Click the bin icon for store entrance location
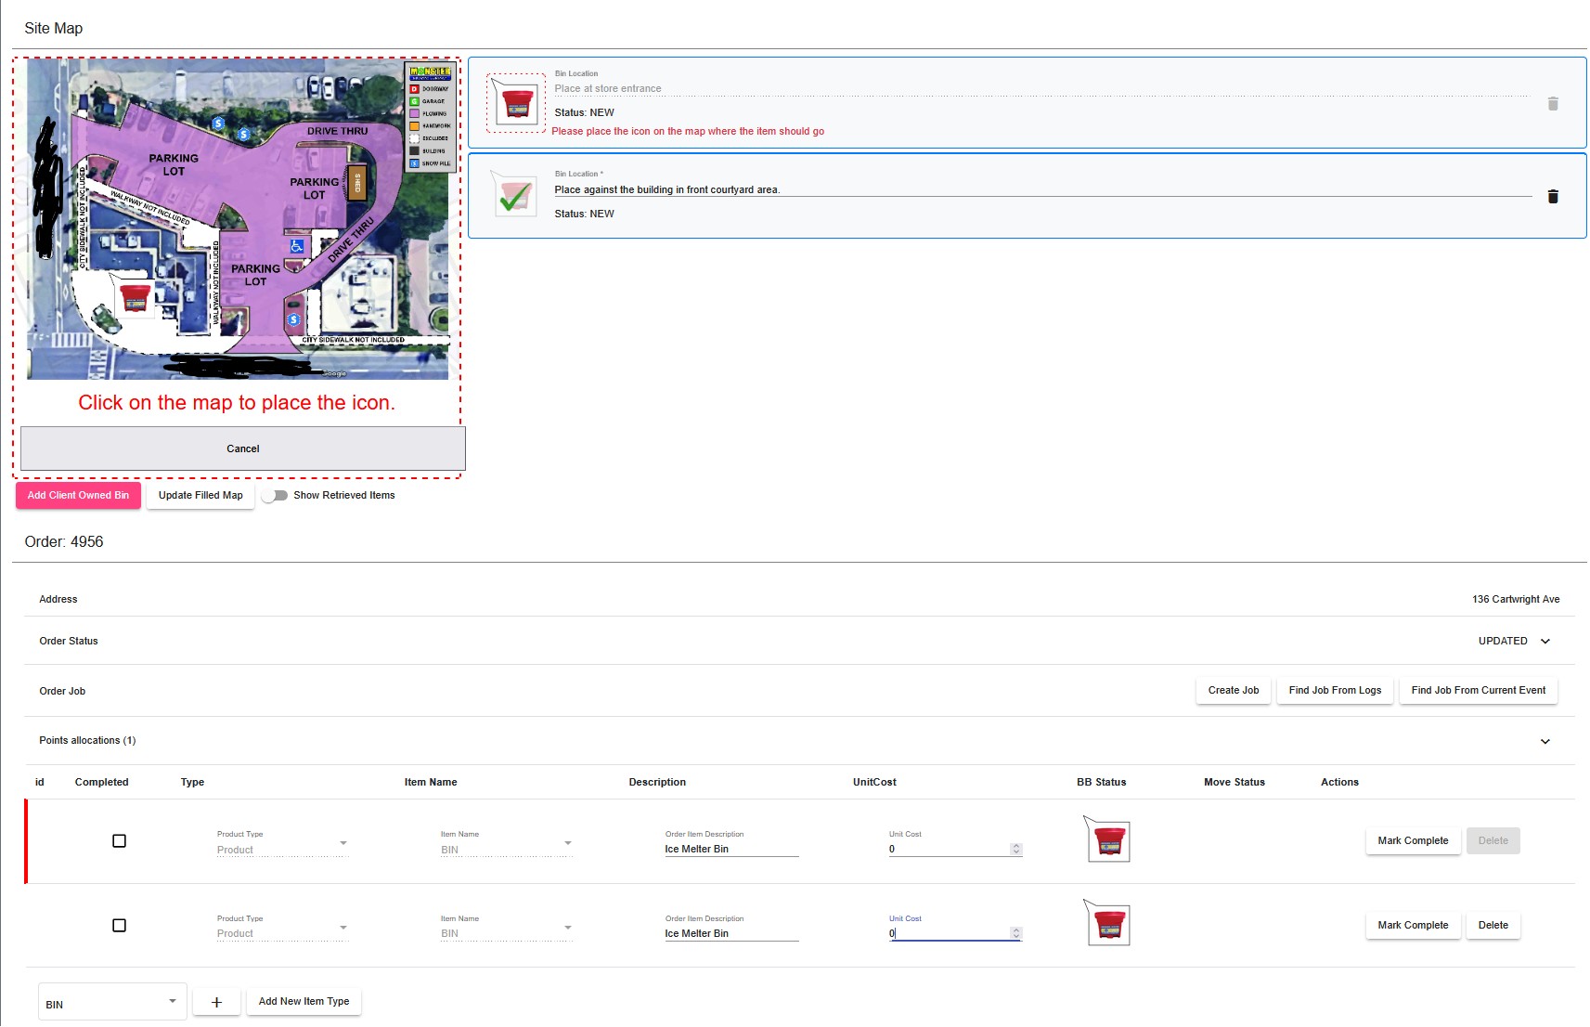This screenshot has height=1027, width=1590. tap(516, 103)
